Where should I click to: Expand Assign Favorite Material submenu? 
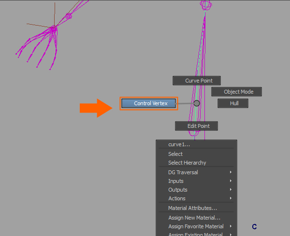tap(196, 226)
